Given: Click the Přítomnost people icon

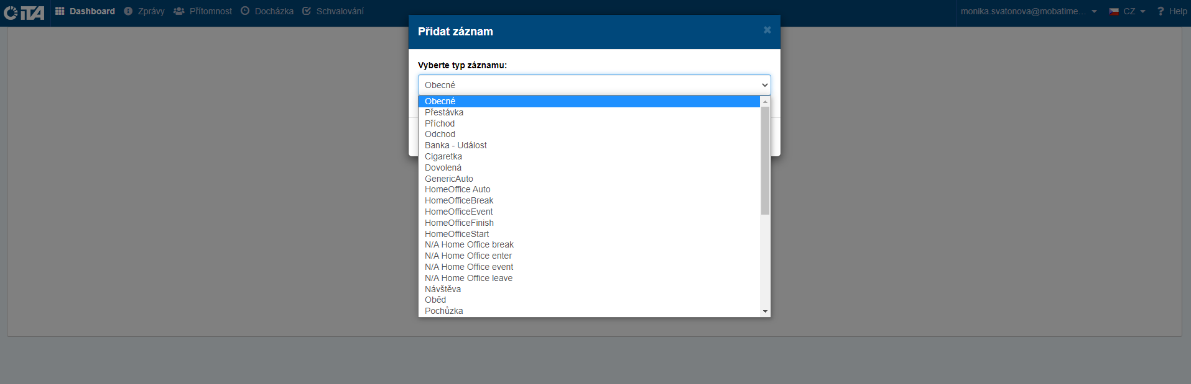Looking at the screenshot, I should 179,11.
